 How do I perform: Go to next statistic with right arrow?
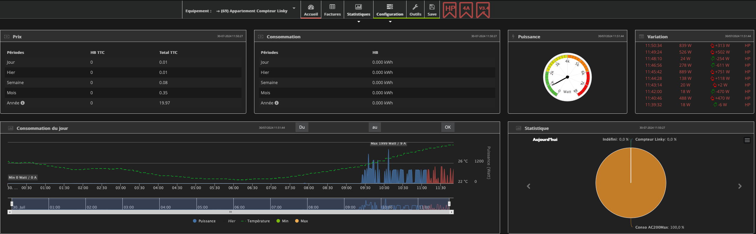[x=740, y=186]
